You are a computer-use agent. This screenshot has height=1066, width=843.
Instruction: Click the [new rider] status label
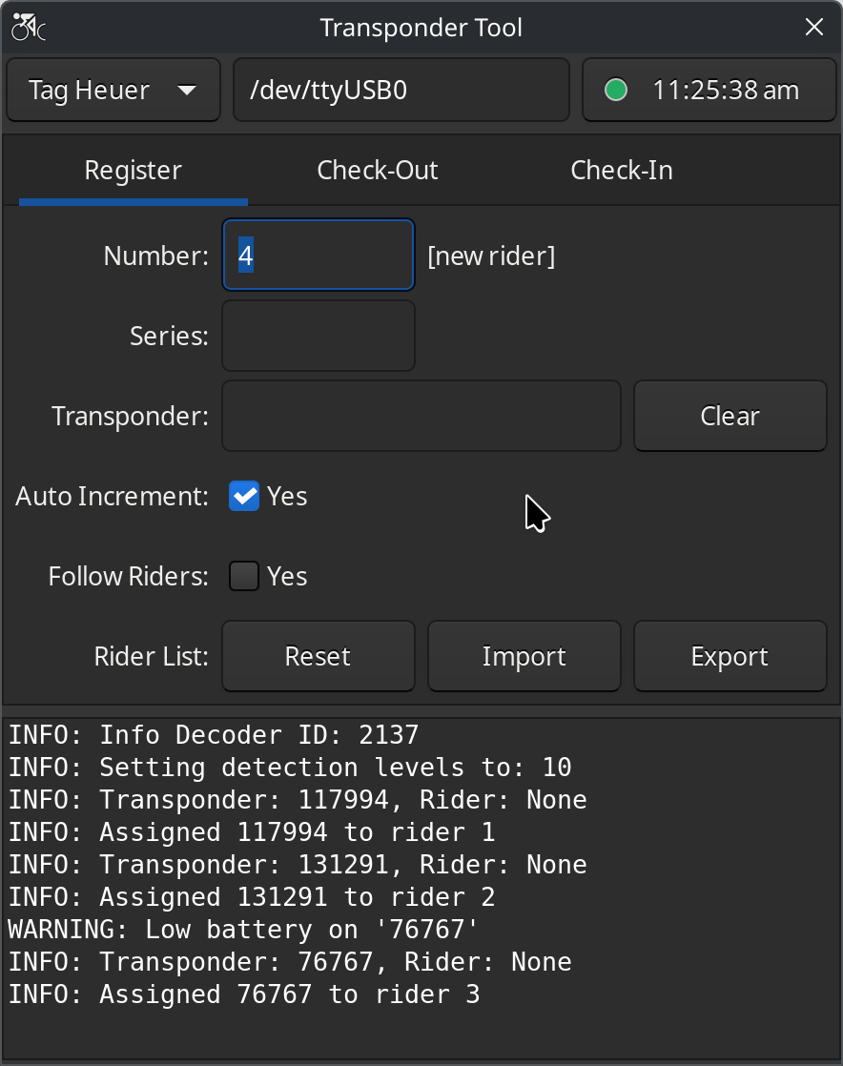click(x=491, y=256)
